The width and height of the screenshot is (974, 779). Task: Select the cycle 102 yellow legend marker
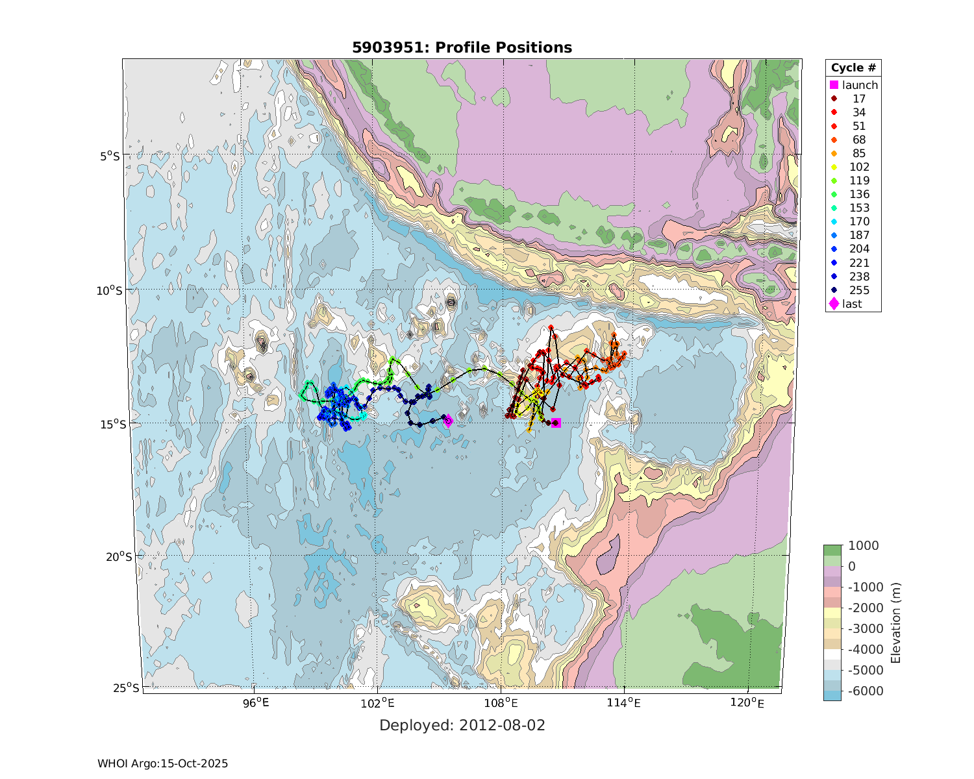[x=834, y=167]
